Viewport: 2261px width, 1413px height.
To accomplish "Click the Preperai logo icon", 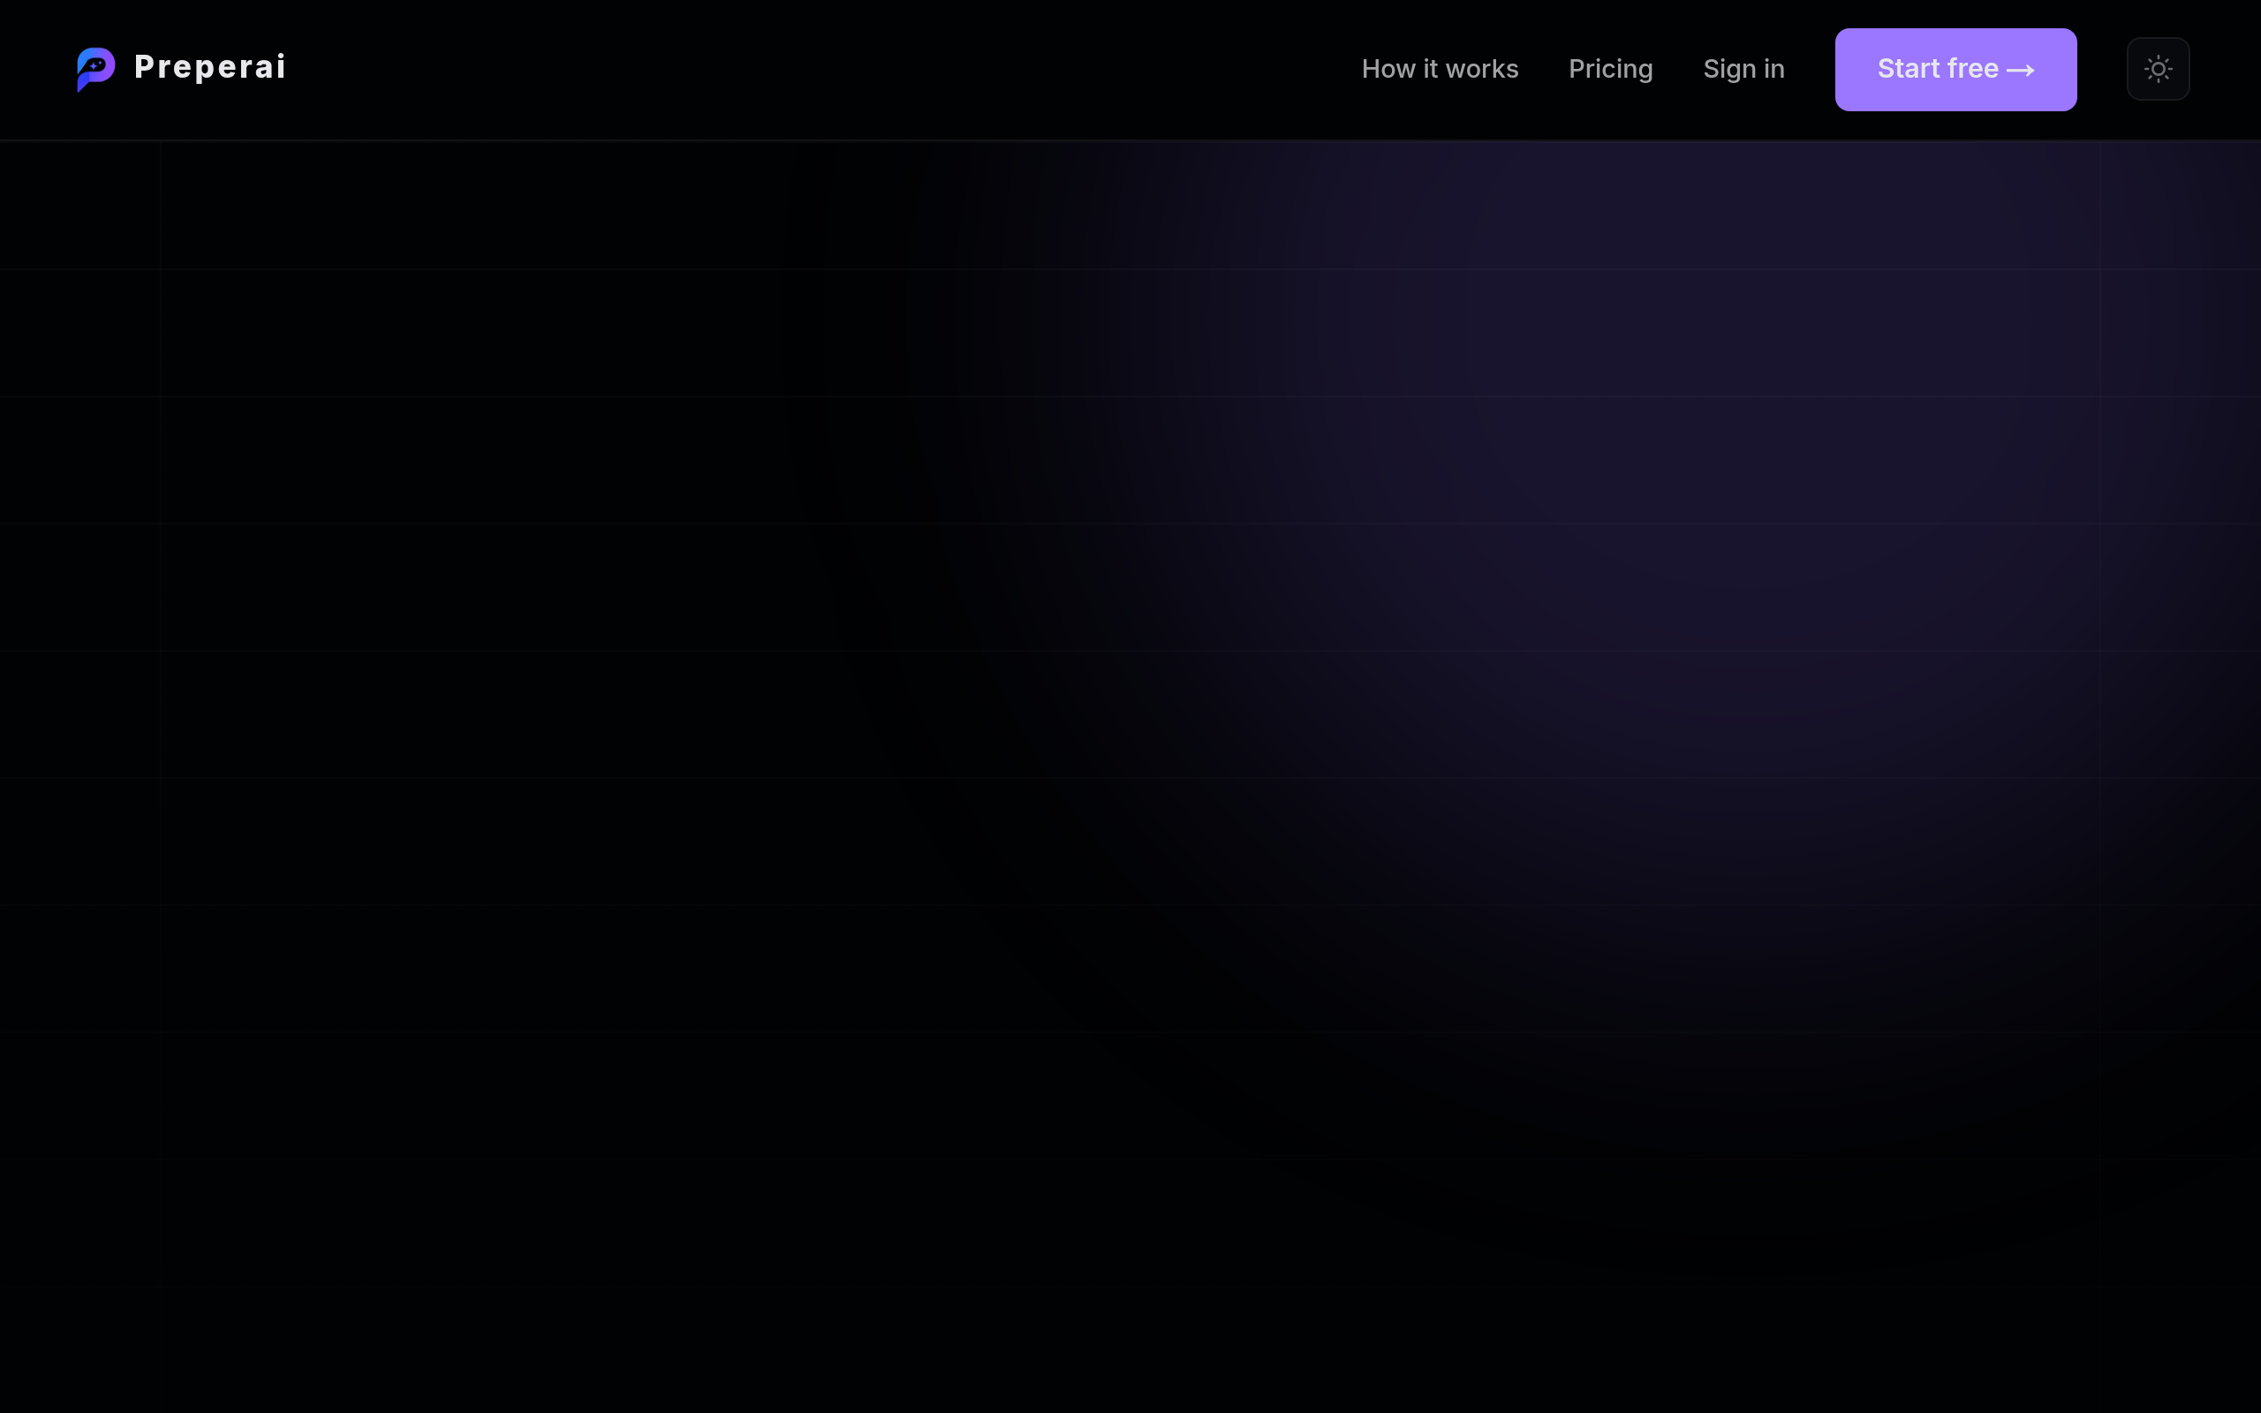I will tap(95, 69).
